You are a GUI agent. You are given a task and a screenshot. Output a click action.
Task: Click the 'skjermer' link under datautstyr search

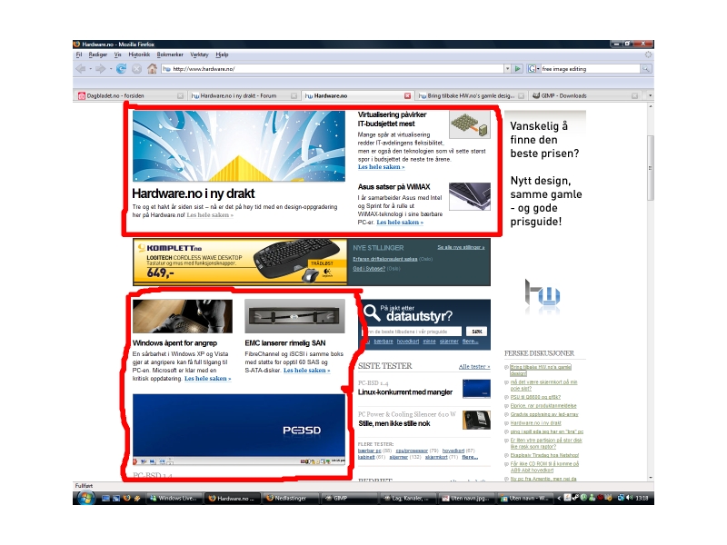[x=449, y=342]
